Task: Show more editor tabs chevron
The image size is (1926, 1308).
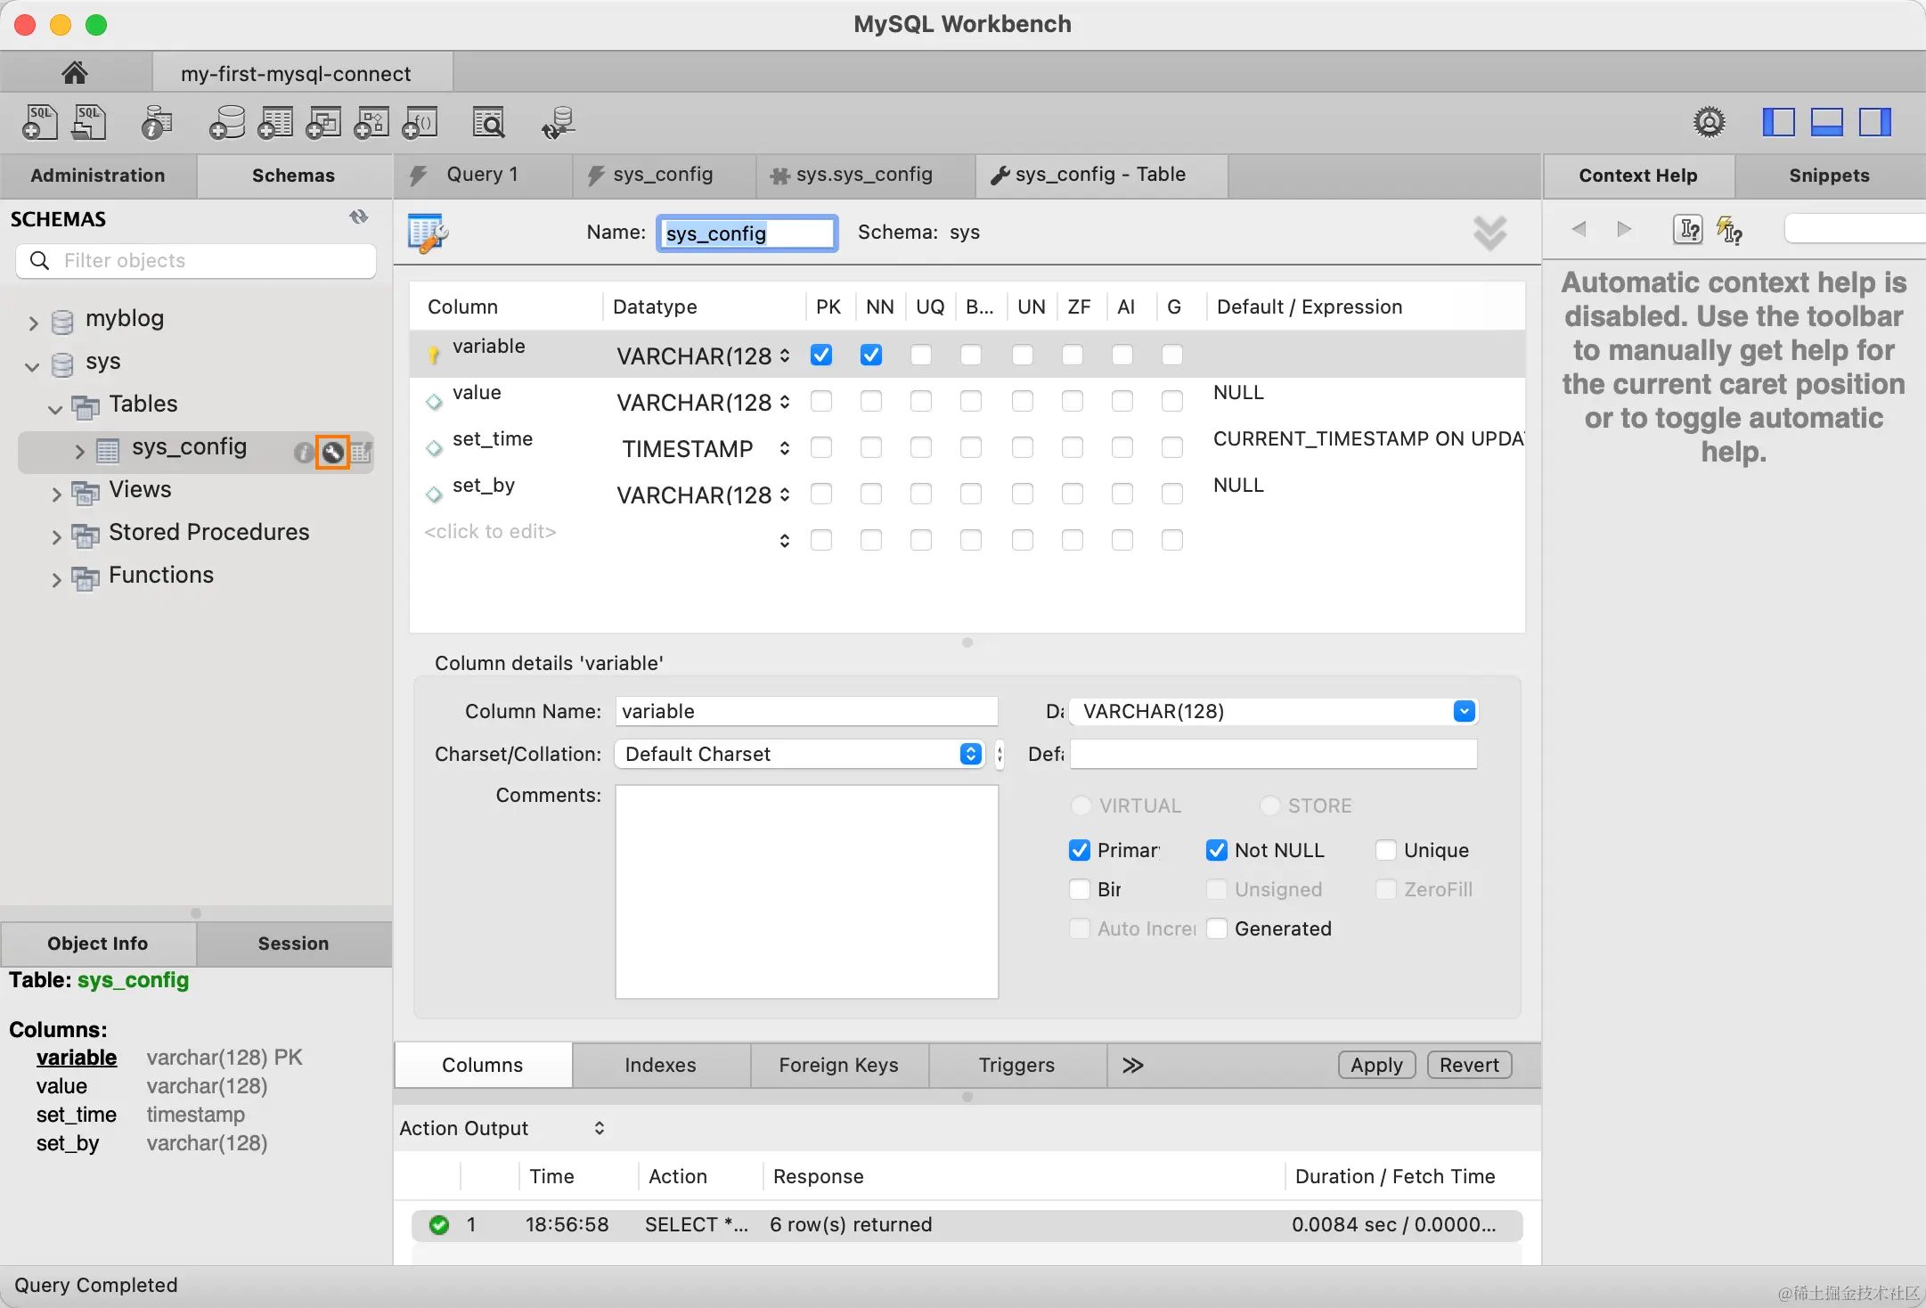Action: [x=1132, y=1065]
